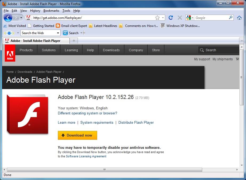Click the horizontal scrollbar thumb

105,170
